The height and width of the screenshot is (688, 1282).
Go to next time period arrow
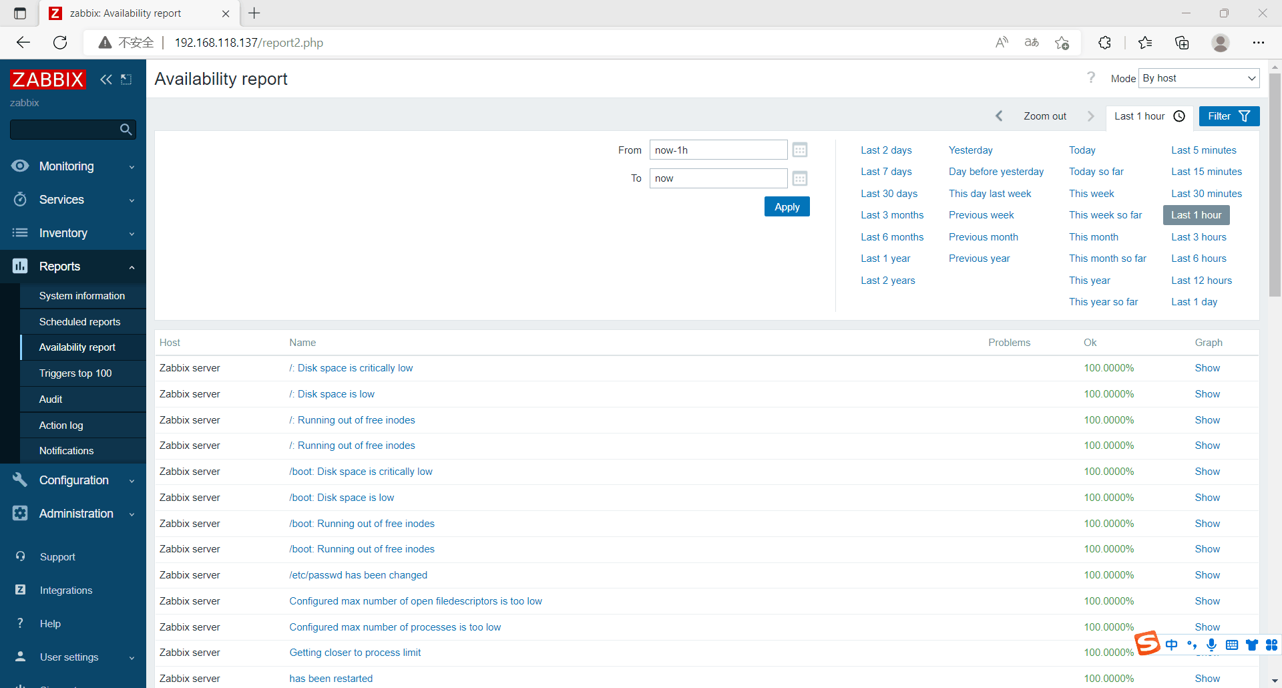pos(1091,116)
